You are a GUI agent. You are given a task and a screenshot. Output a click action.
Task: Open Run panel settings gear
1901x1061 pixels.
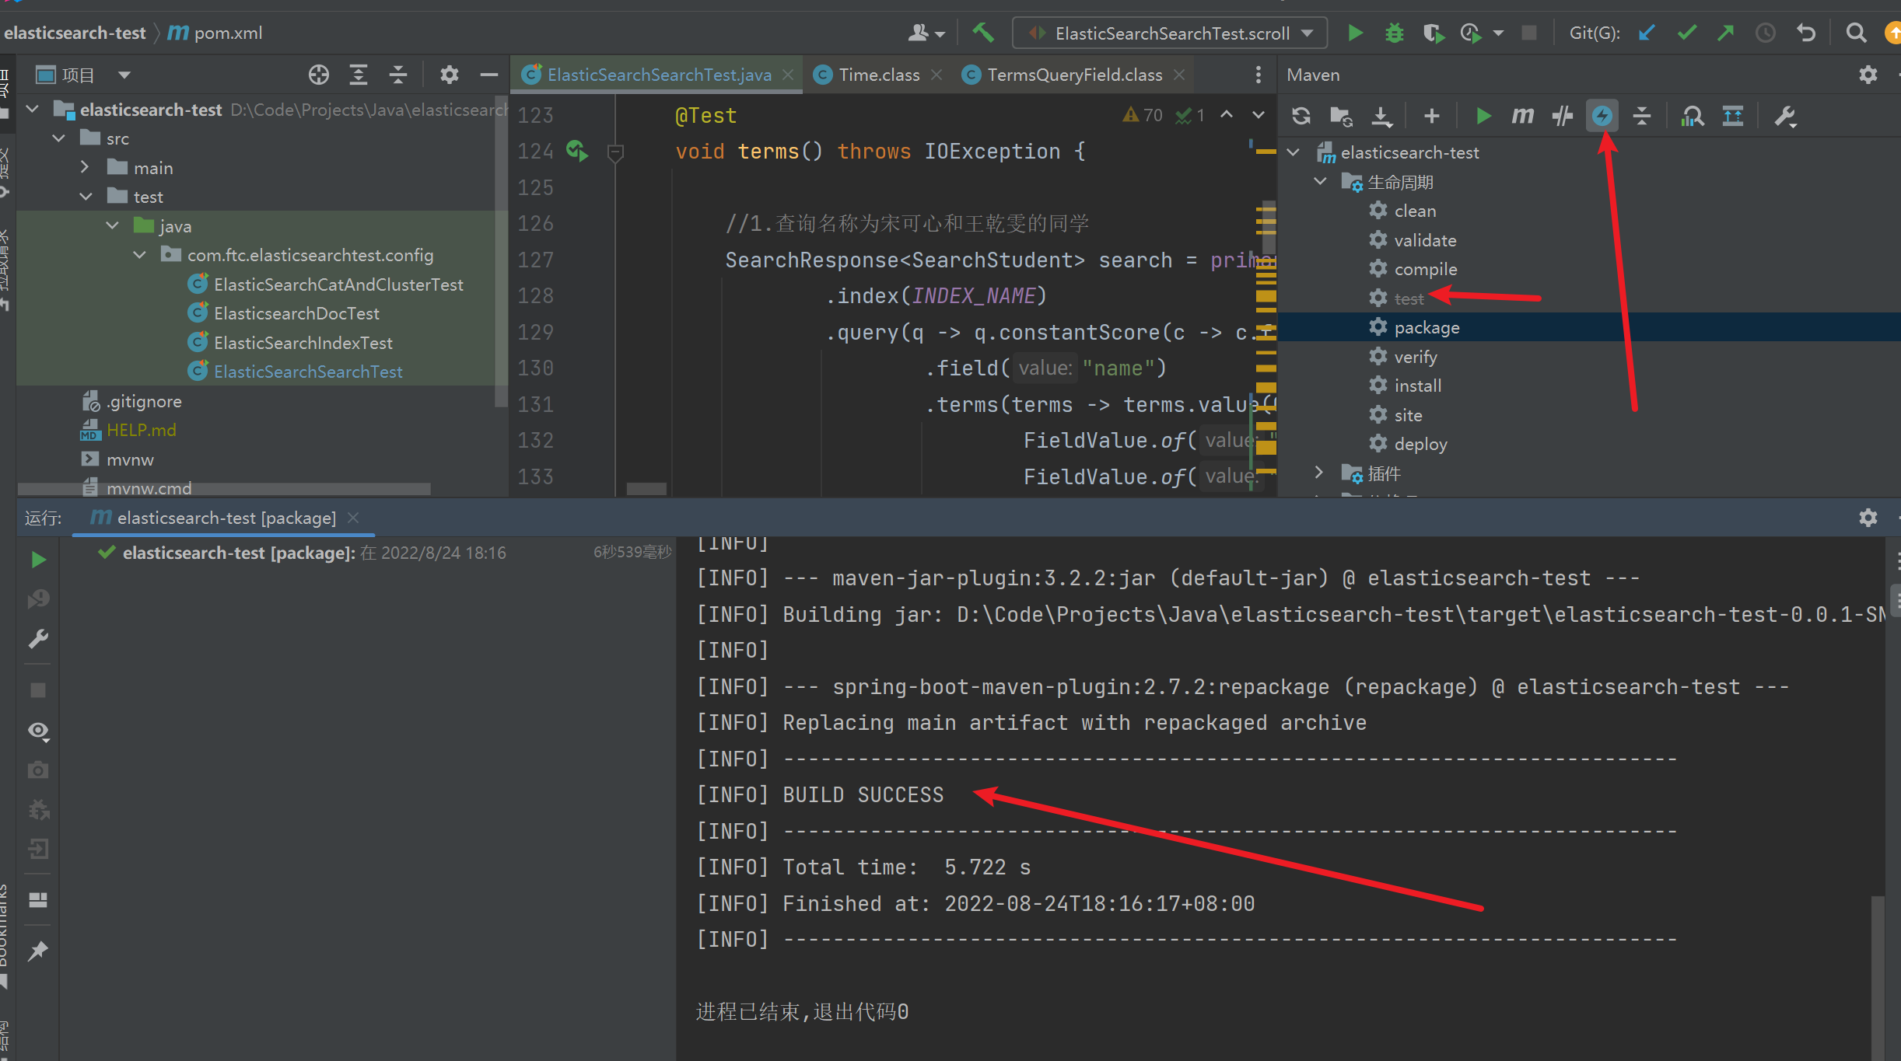pos(1868,518)
